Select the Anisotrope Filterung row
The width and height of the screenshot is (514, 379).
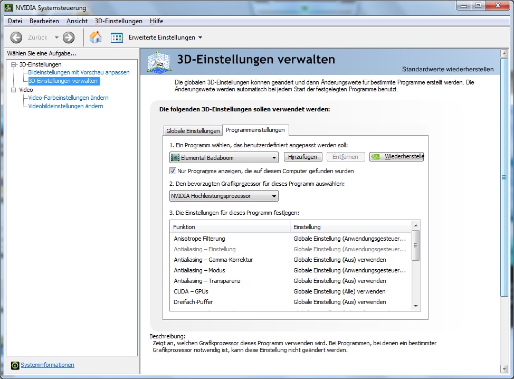[291, 239]
